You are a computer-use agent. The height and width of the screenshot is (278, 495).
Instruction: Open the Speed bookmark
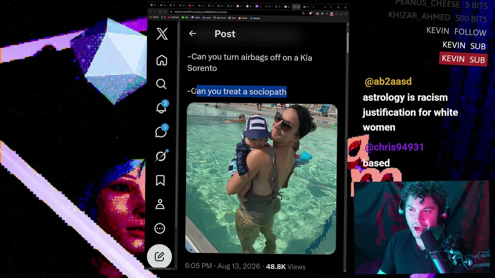click(154, 17)
